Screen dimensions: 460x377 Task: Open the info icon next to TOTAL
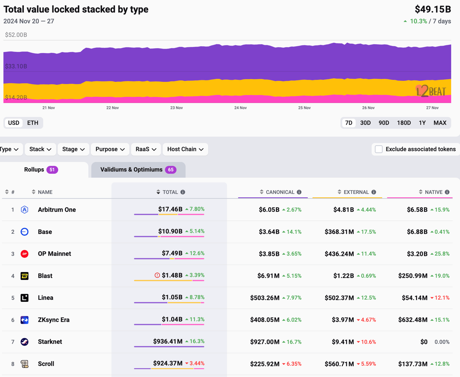183,192
